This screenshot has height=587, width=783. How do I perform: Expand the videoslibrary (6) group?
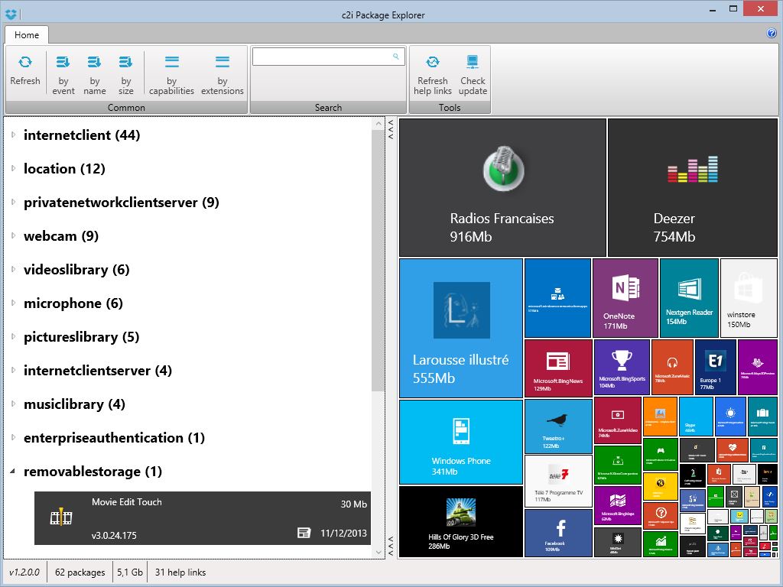click(14, 270)
